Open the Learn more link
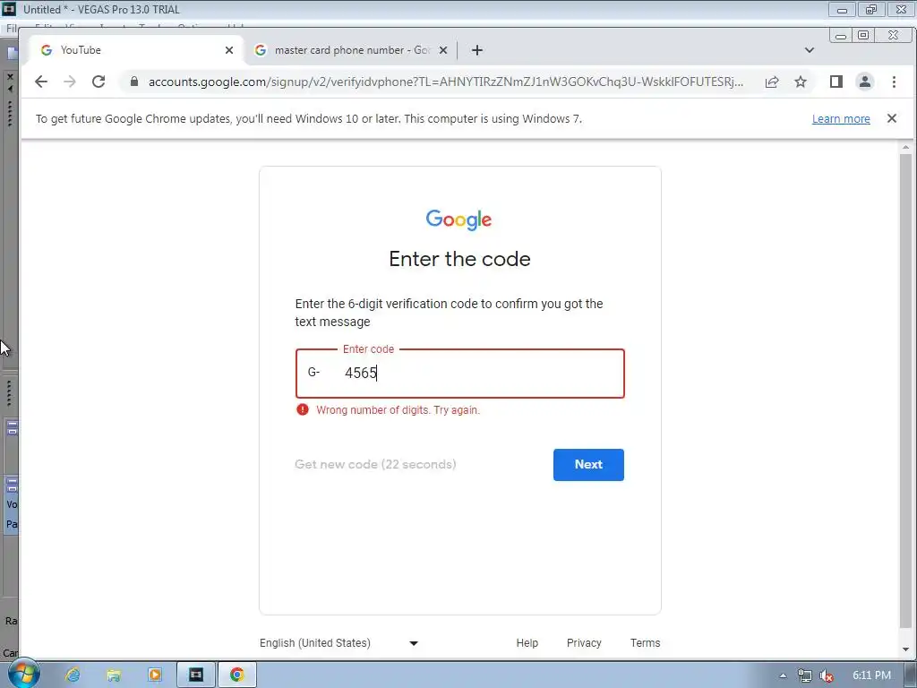This screenshot has width=917, height=688. pos(841,119)
